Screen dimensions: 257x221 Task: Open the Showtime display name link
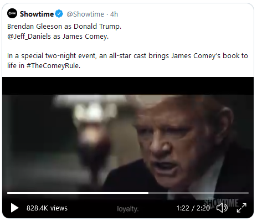(37, 14)
